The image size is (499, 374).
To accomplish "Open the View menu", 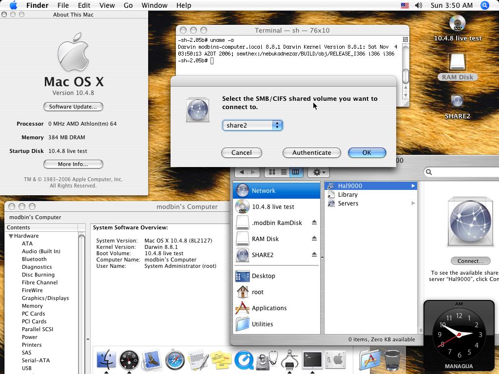I will 107,5.
